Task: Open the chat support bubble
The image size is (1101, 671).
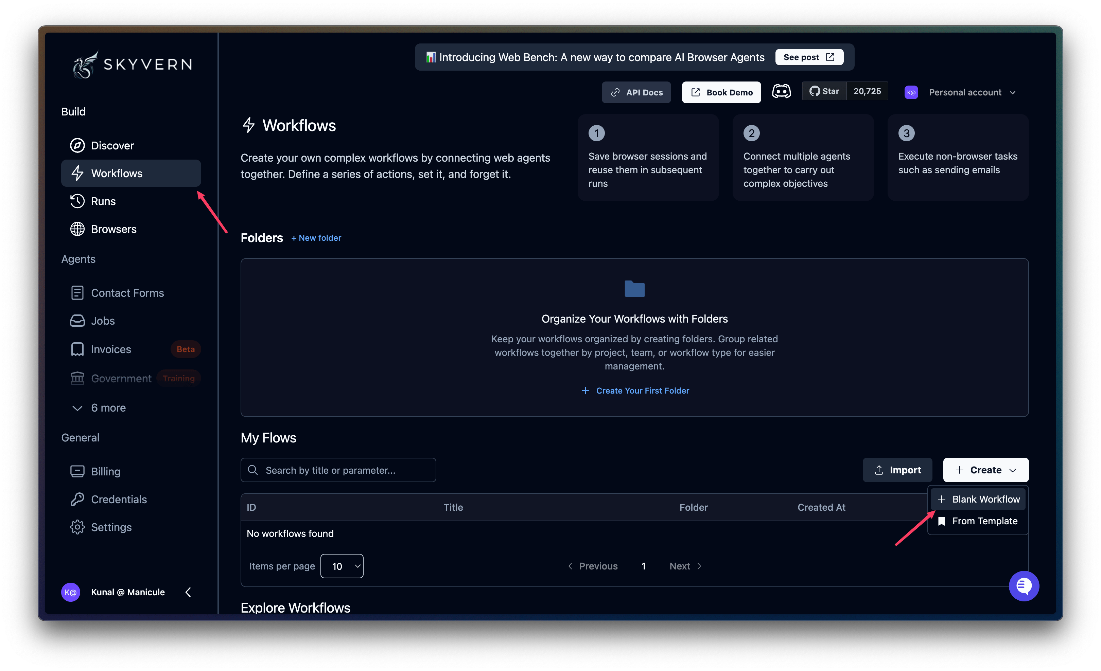Action: (x=1024, y=586)
